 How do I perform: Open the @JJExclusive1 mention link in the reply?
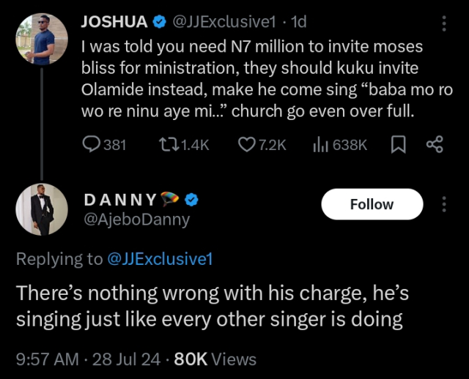[x=160, y=258]
